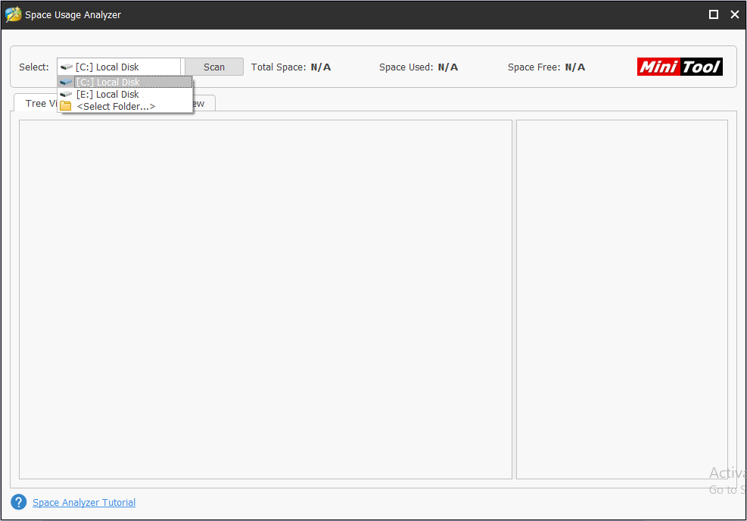Click the Space Usage Analyzer app icon
This screenshot has width=747, height=521.
13,14
